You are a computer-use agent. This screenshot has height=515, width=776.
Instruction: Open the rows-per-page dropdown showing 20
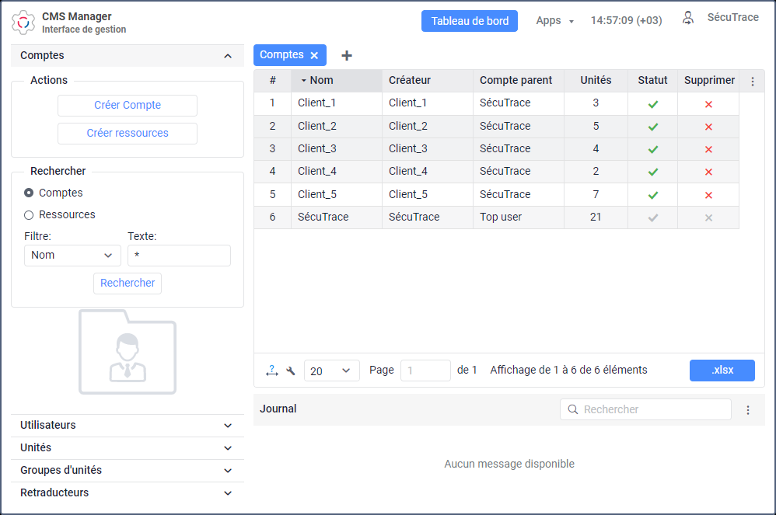331,371
